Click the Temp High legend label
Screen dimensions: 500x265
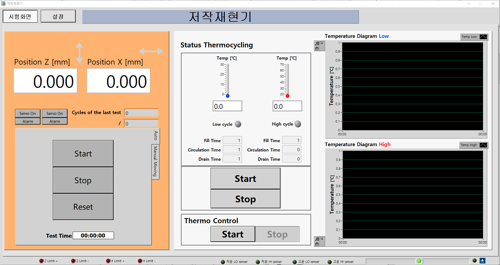(469, 145)
